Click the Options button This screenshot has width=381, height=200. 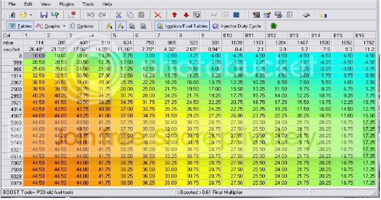tap(82, 26)
